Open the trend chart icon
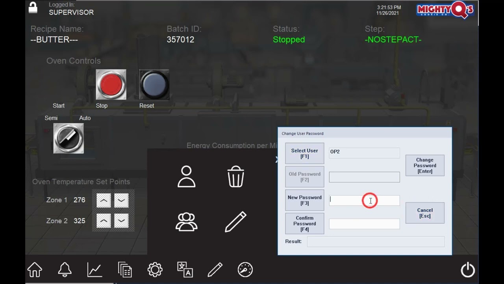Viewport: 504px width, 284px height. [95, 270]
